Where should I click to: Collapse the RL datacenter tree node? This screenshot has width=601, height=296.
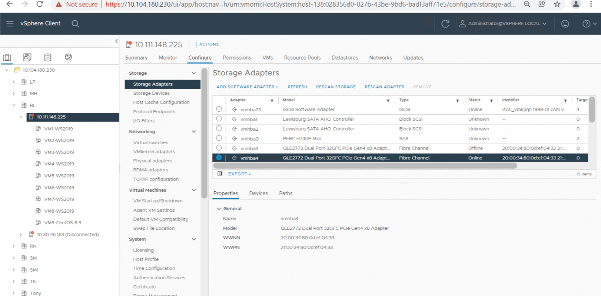pos(14,105)
